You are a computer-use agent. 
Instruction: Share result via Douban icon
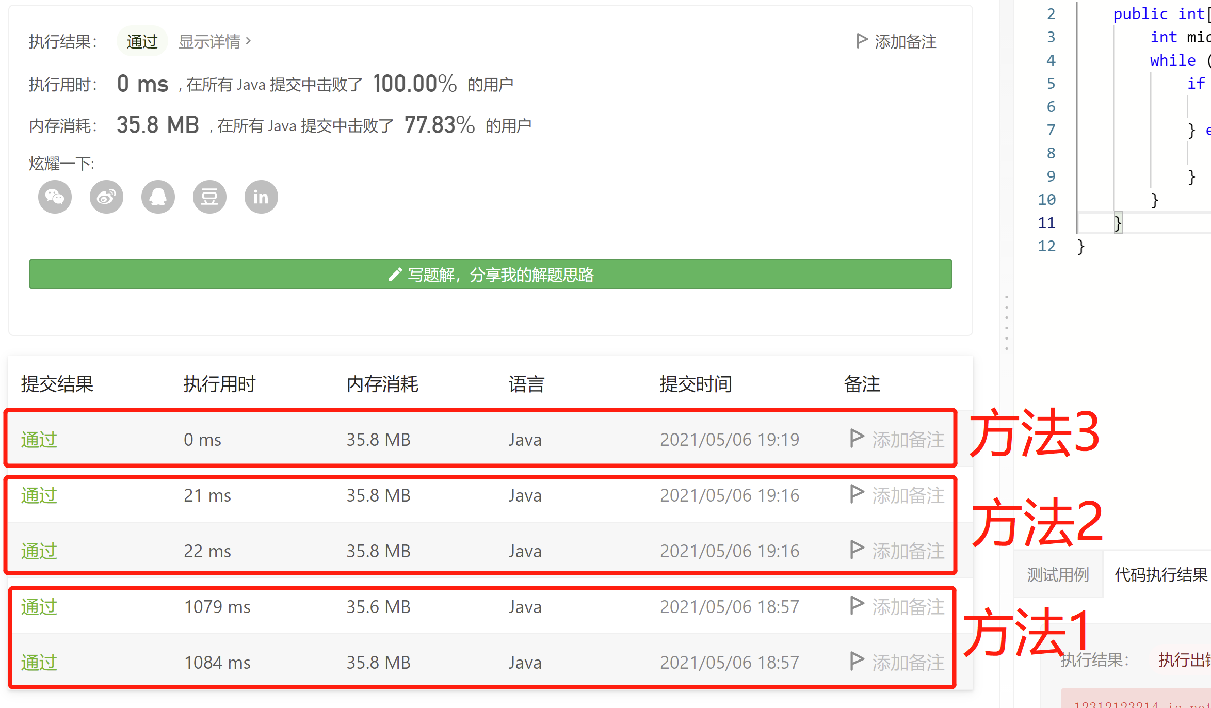pos(209,197)
